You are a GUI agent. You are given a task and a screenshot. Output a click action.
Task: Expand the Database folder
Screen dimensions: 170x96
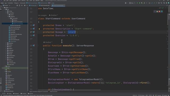tap(6, 43)
